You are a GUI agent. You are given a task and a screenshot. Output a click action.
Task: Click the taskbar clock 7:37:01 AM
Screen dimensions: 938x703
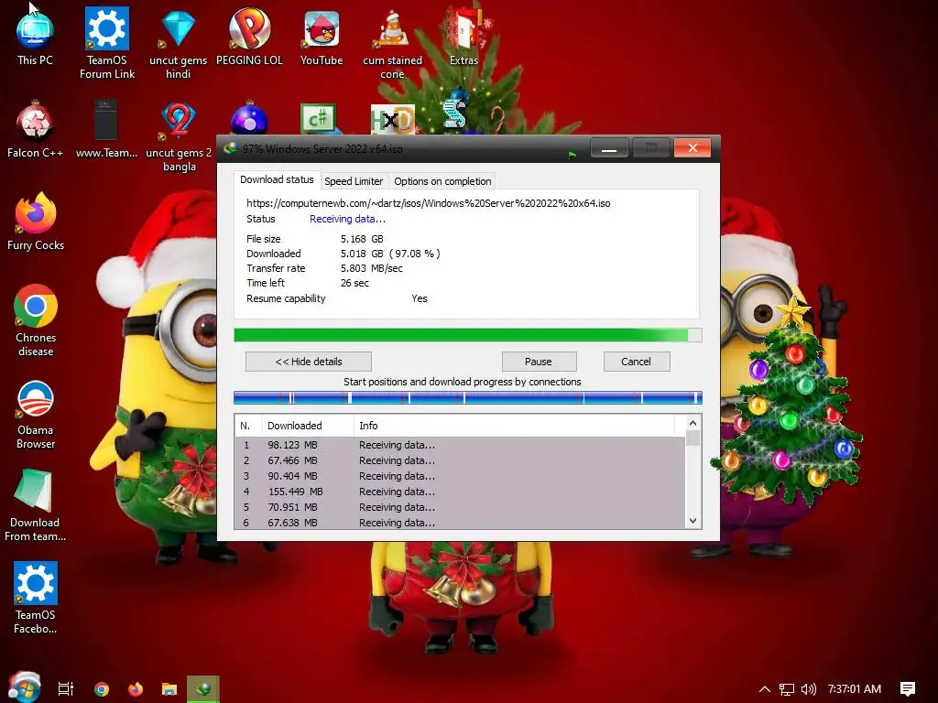[x=855, y=688]
